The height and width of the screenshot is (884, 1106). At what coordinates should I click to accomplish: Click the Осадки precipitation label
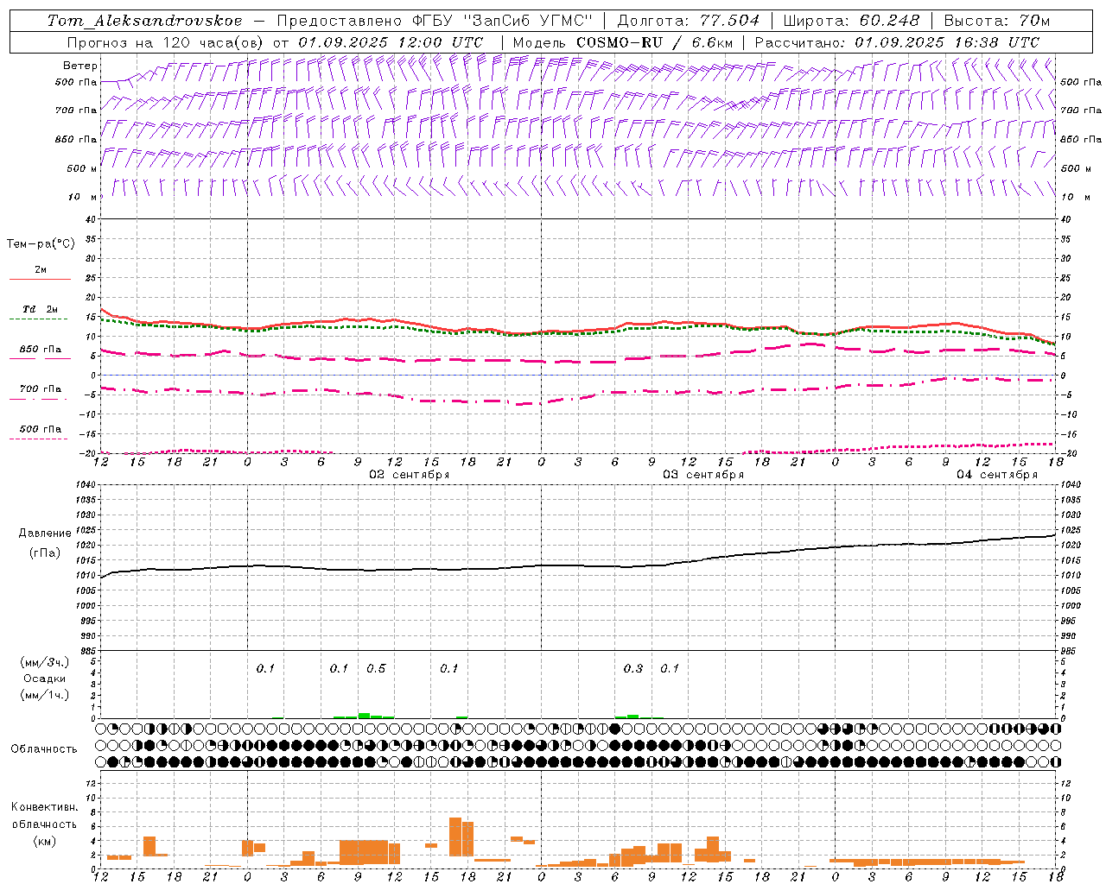(45, 679)
